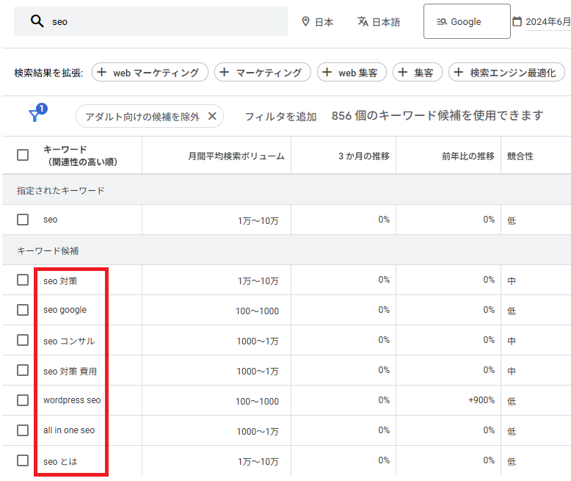Toggle the select-all checkbox in header
The height and width of the screenshot is (481, 571).
23,155
